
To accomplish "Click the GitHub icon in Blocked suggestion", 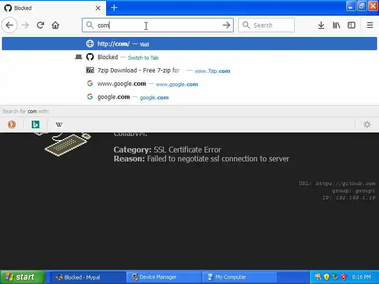I will click(90, 57).
